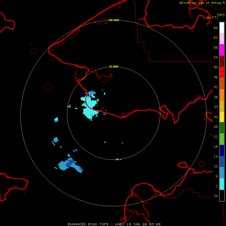226x226 pixels.
Task: Click the small cyan echo west of the 50 NMI ring
Action: 56,120
